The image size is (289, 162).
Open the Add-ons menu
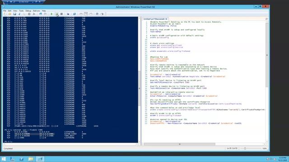(x=36, y=11)
